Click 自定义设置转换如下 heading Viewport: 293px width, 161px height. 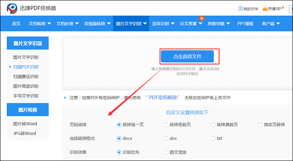coord(187,113)
